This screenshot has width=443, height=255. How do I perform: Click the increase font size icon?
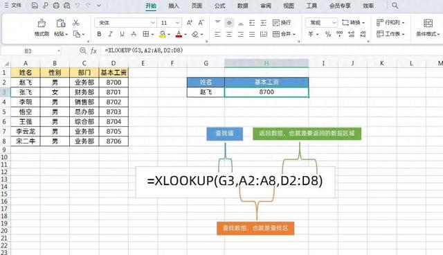[x=190, y=23]
